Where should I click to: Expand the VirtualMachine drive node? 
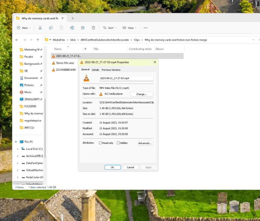(x=18, y=170)
